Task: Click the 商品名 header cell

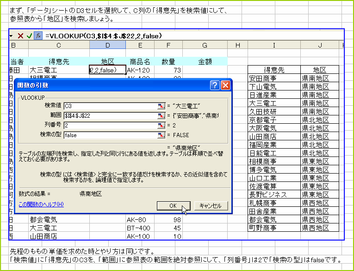Action: click(x=140, y=61)
